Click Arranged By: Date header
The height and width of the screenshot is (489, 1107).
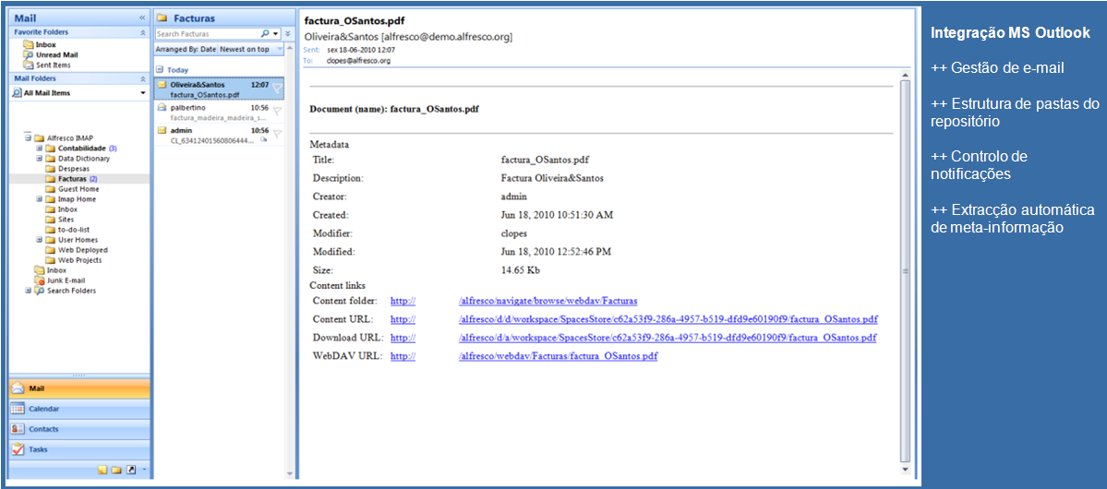pyautogui.click(x=186, y=50)
